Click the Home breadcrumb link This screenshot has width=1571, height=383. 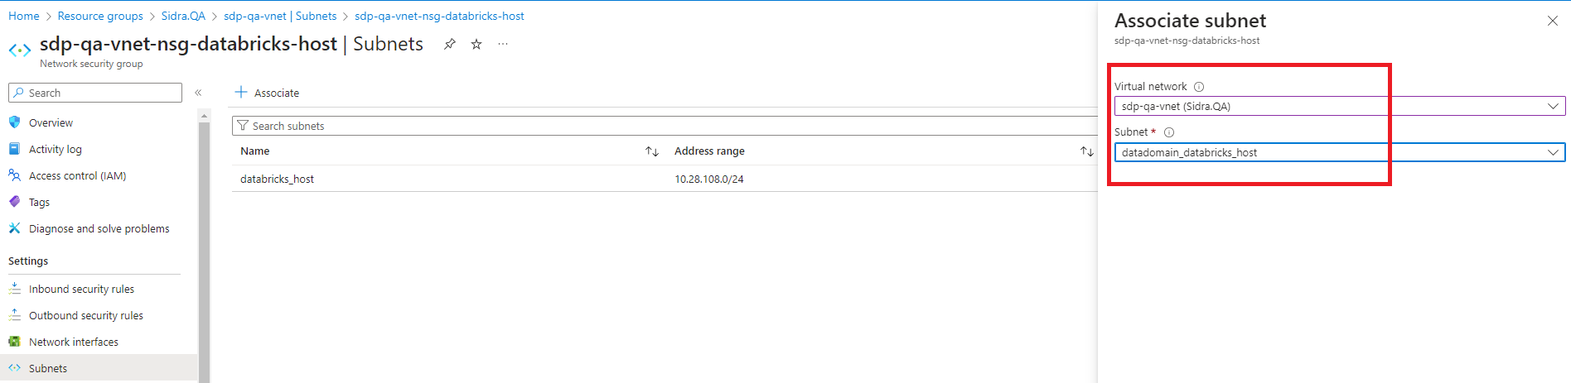point(24,16)
